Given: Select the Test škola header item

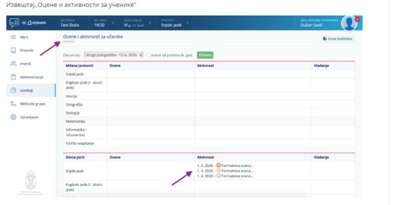Looking at the screenshot, I should pos(70,23).
